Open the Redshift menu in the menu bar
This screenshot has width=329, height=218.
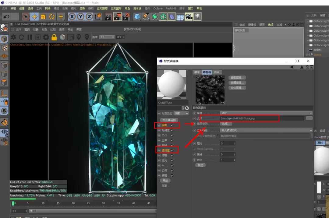click(171, 9)
